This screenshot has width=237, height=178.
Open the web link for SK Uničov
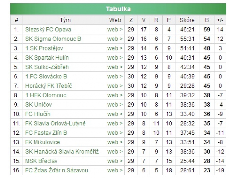click(x=115, y=105)
